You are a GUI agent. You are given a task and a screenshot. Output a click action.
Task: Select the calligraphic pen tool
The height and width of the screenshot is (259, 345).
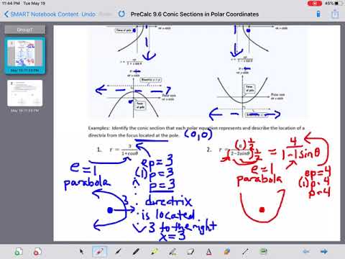118,251
